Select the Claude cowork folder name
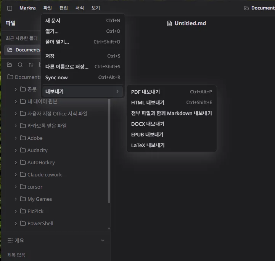This screenshot has height=261, width=275. 45,175
